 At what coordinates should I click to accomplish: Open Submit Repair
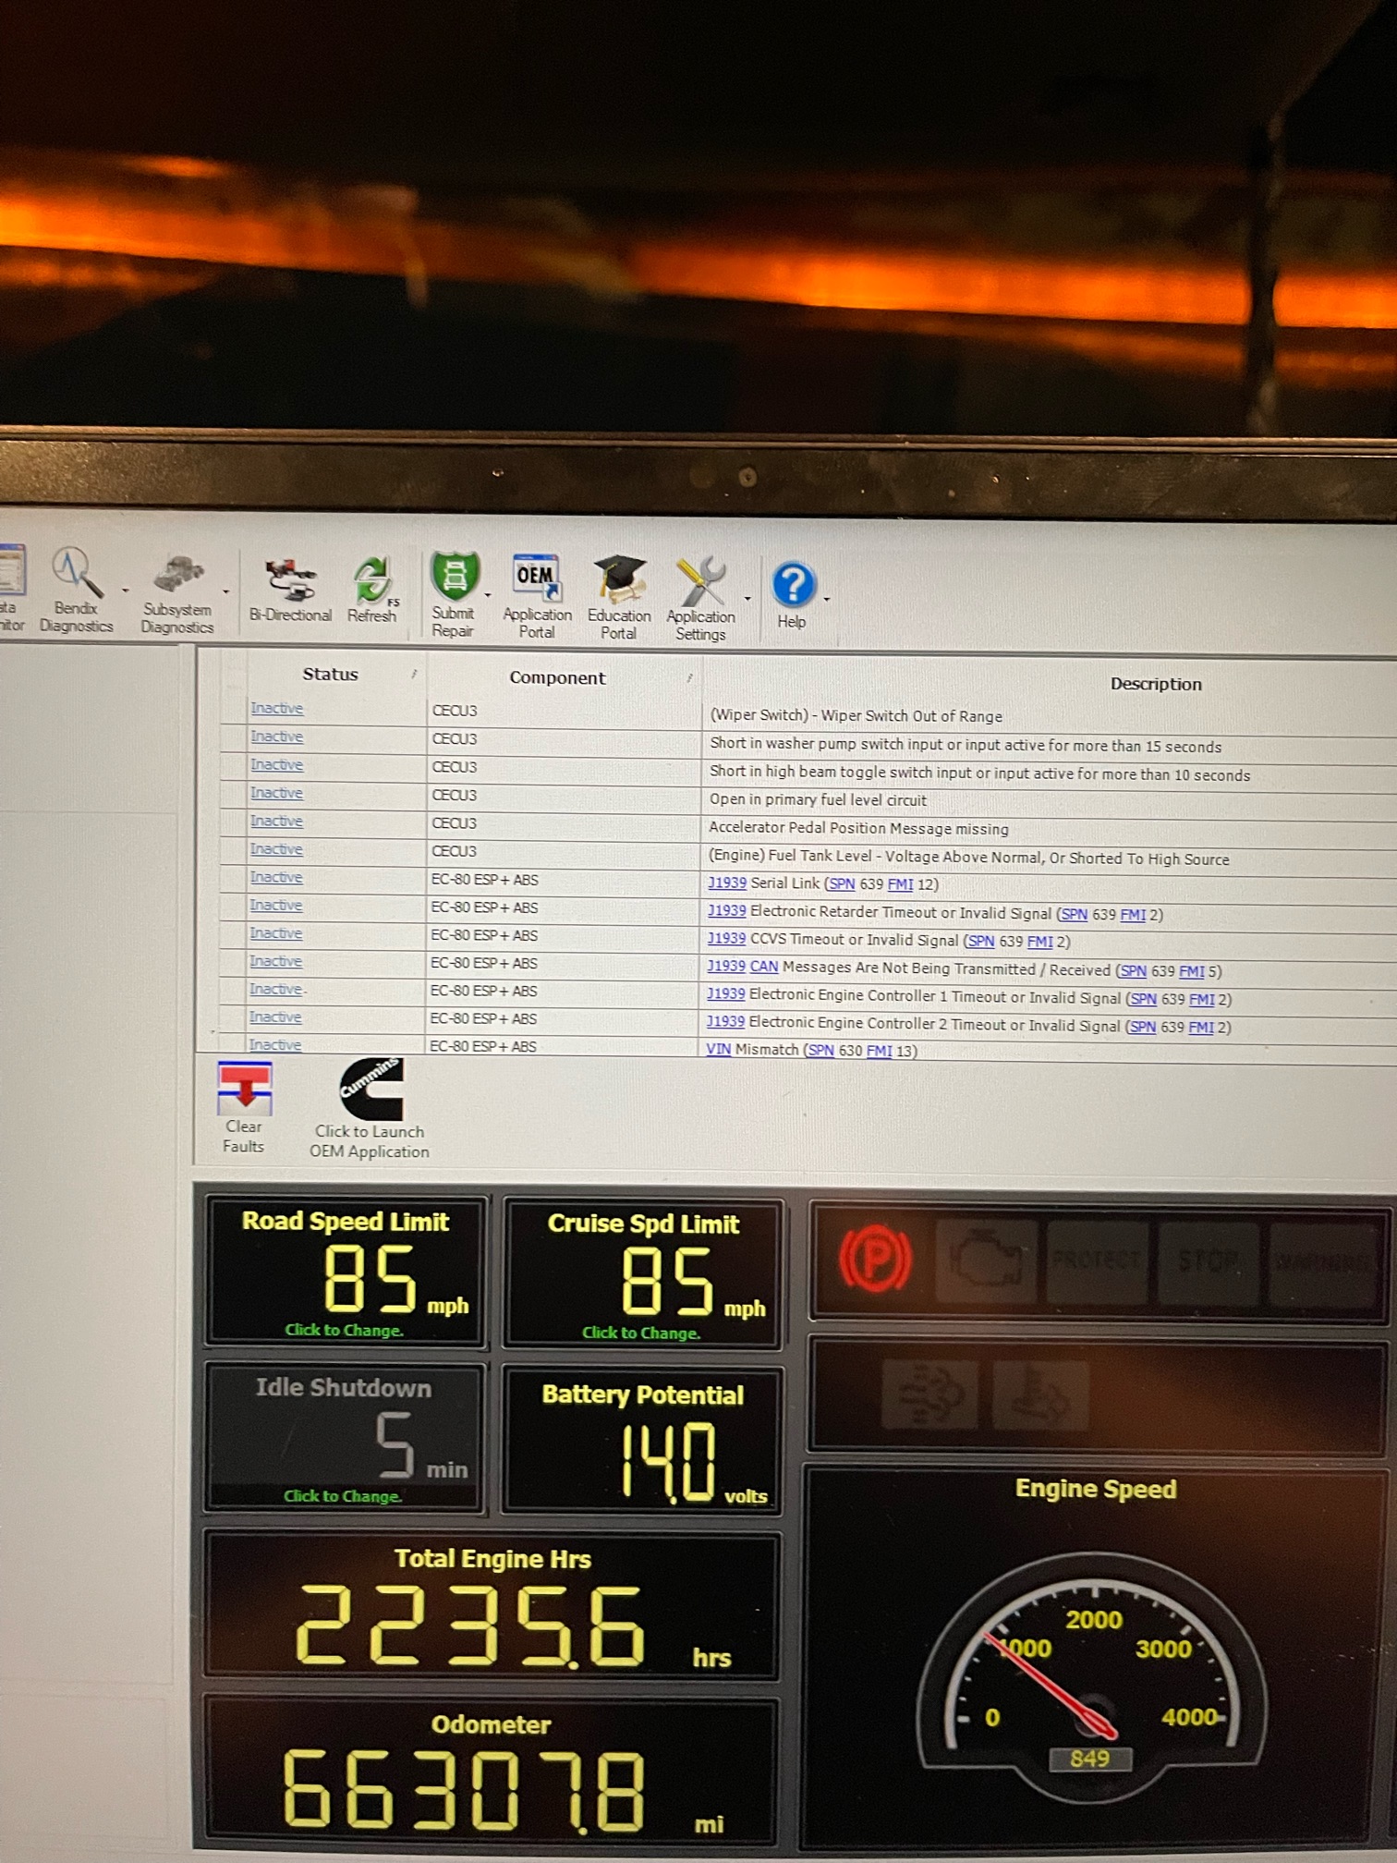click(454, 593)
